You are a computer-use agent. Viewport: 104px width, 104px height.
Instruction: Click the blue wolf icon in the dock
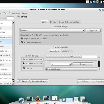[22, 101]
